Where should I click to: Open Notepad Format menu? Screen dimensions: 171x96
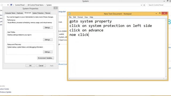pos(80,17)
